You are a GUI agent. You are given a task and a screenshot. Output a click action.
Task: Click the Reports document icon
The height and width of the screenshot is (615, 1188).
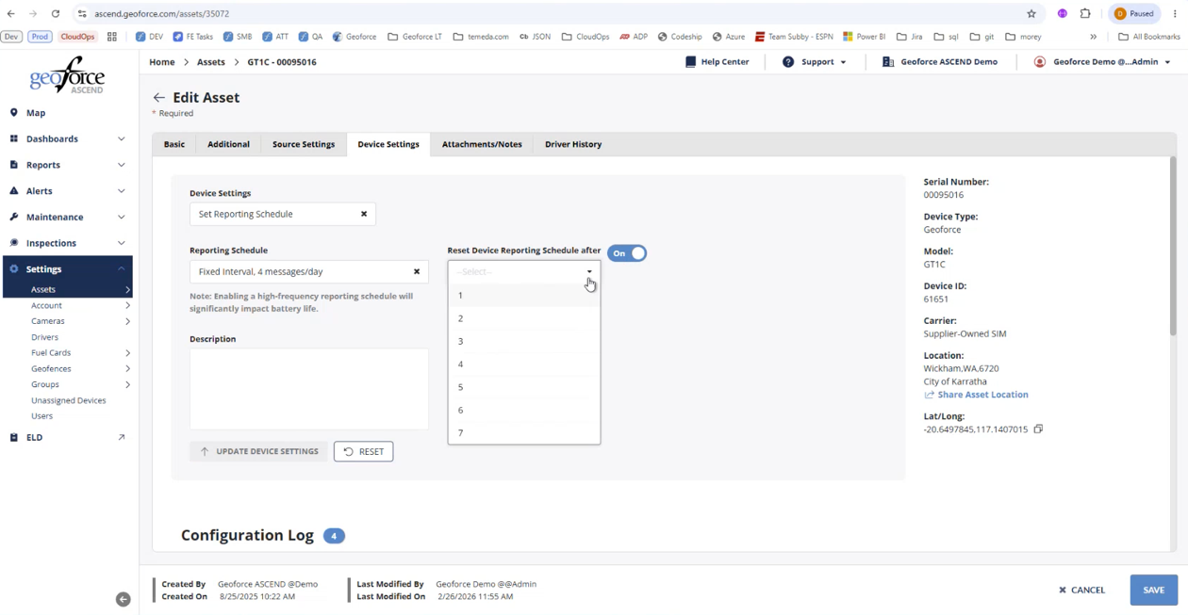[x=14, y=165]
